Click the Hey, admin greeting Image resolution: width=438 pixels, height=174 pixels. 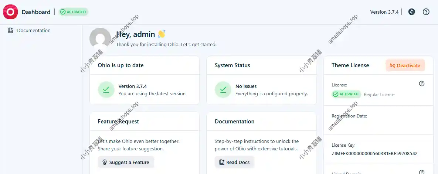click(136, 34)
